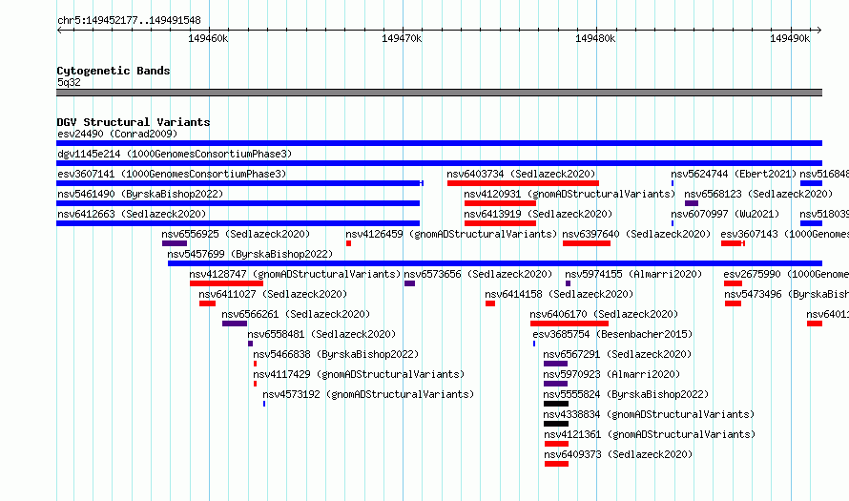Click the chr5:149452177..149491548 coordinates text
The image size is (849, 501).
coord(129,21)
